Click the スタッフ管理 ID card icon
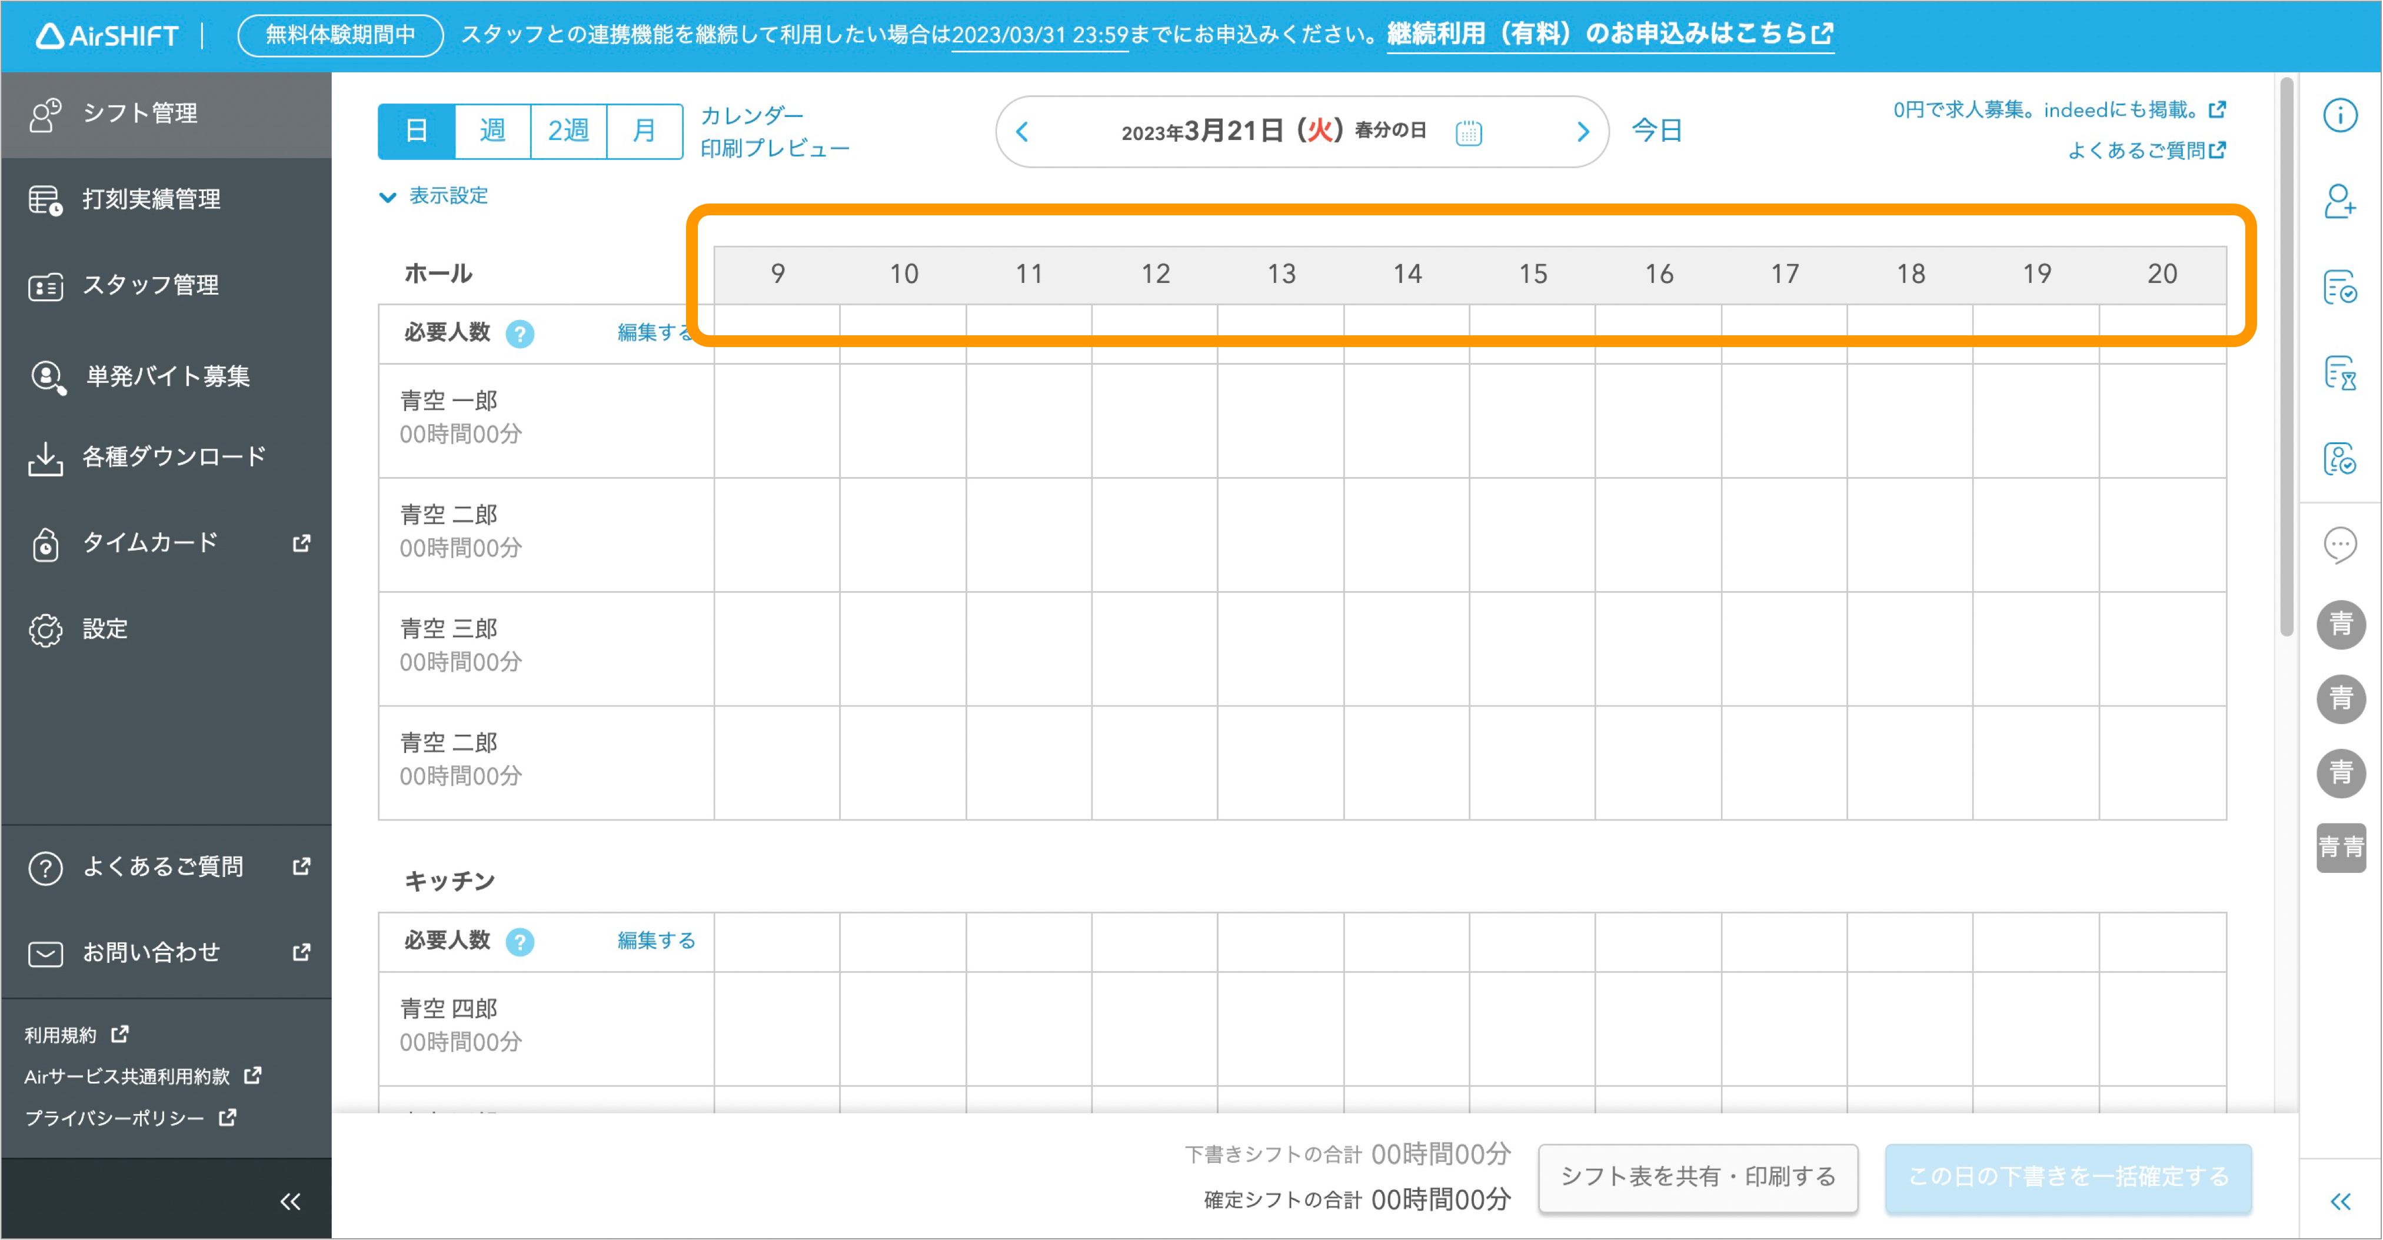This screenshot has width=2383, height=1240. click(x=45, y=288)
